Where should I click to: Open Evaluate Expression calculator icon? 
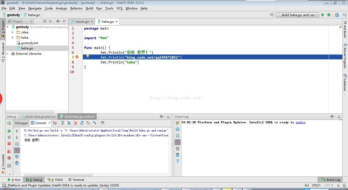click(102, 123)
